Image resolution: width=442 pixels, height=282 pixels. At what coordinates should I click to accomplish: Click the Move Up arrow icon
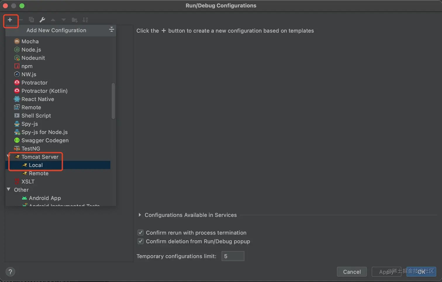click(x=53, y=20)
